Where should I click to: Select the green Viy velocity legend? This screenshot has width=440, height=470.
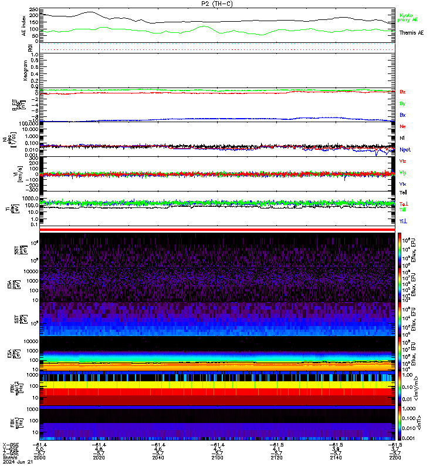coord(402,173)
